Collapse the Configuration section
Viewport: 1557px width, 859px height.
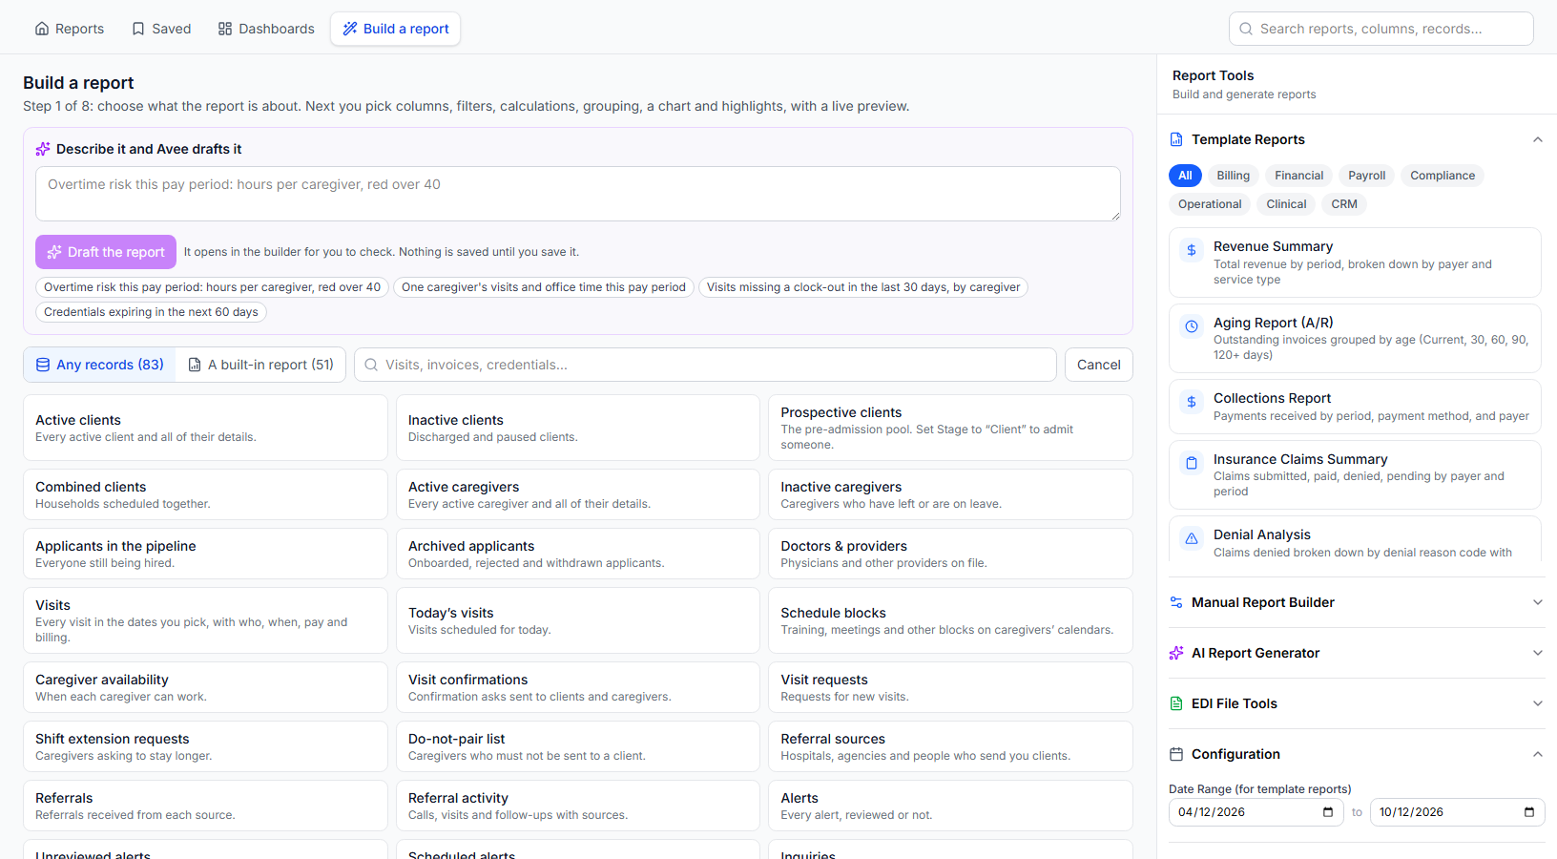coord(1538,754)
